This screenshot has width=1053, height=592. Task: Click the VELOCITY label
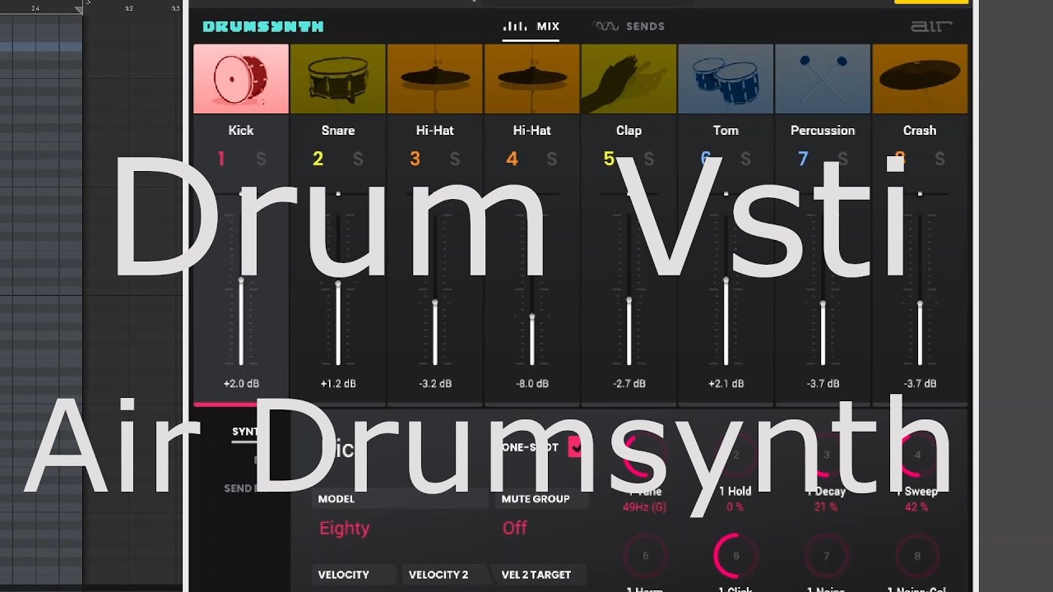[343, 575]
